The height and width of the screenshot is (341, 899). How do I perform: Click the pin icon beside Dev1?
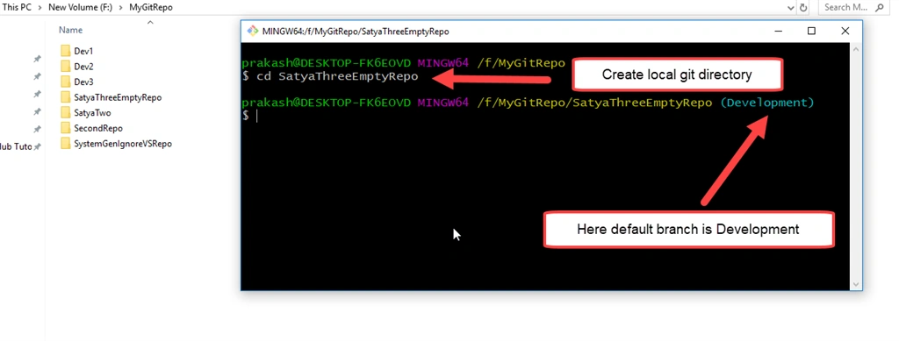coord(37,59)
